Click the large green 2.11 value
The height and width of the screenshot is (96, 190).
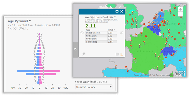tap(90, 26)
